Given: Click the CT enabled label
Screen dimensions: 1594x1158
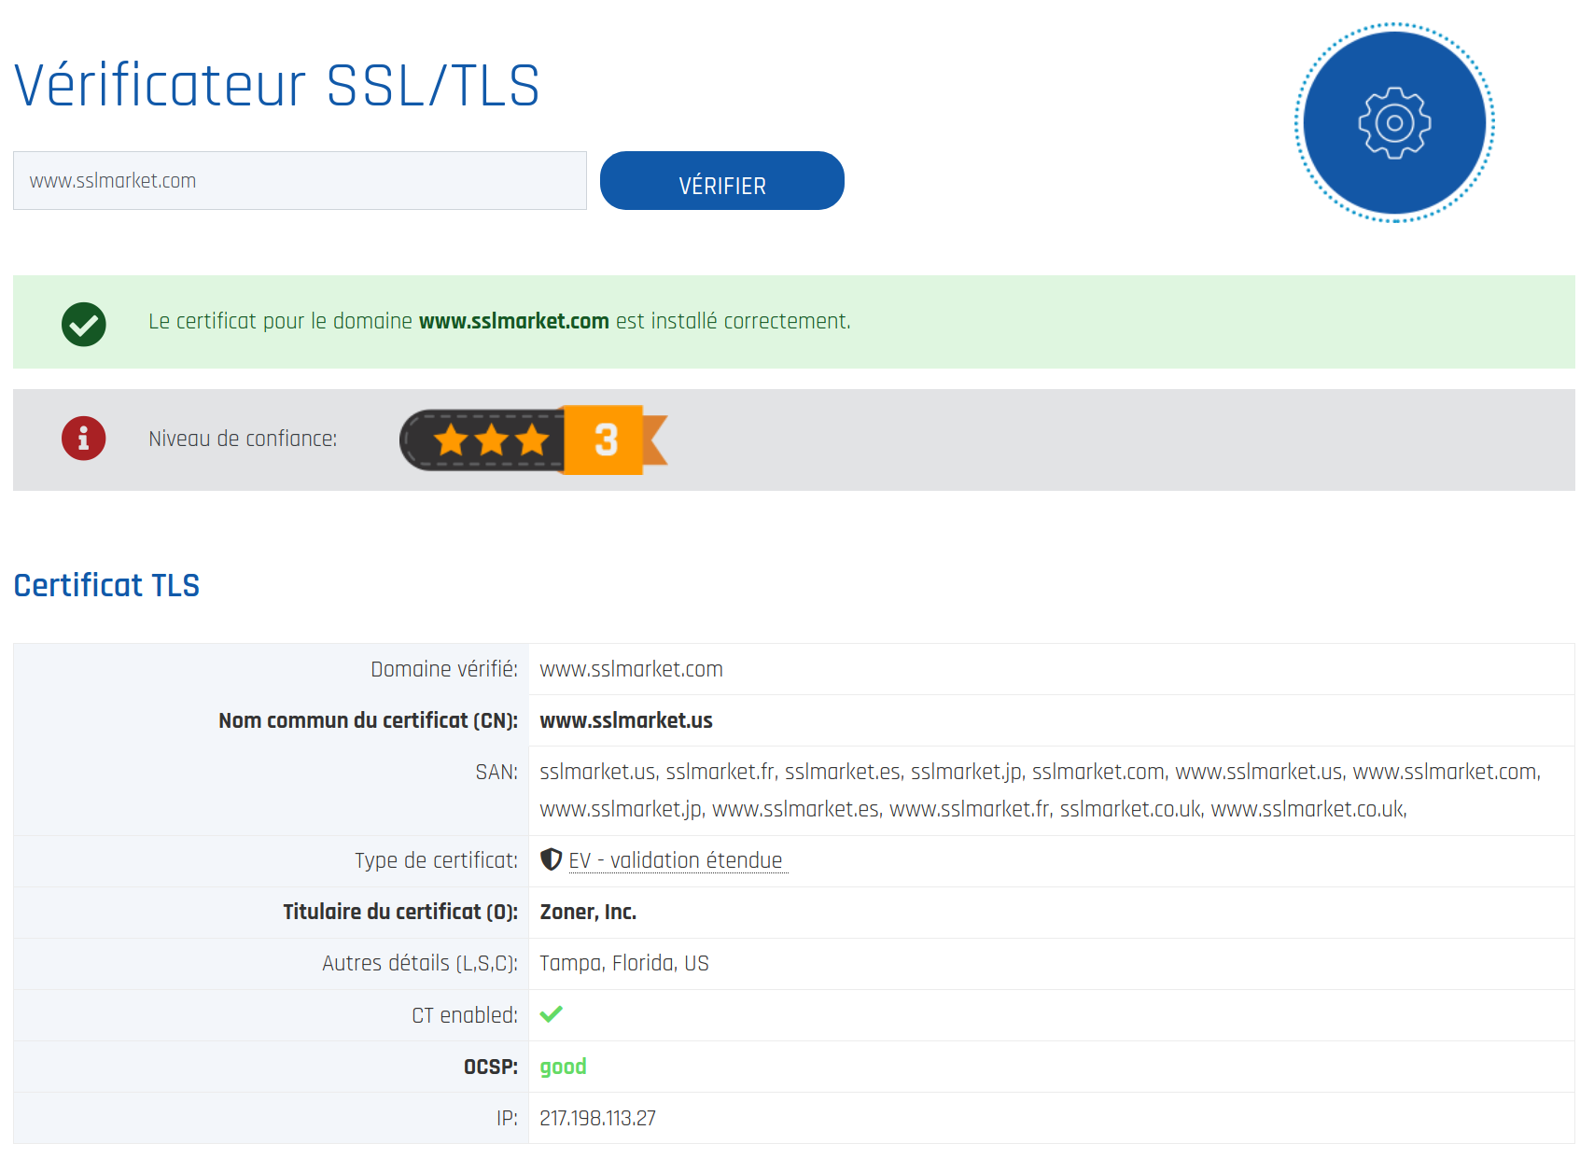Looking at the screenshot, I should pos(465,1015).
